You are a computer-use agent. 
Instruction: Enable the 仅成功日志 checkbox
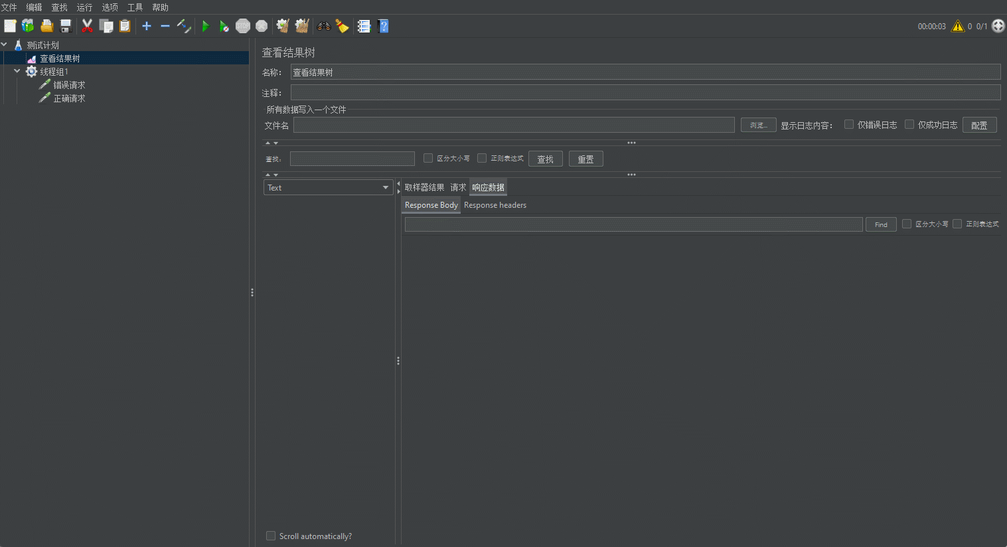pos(909,124)
